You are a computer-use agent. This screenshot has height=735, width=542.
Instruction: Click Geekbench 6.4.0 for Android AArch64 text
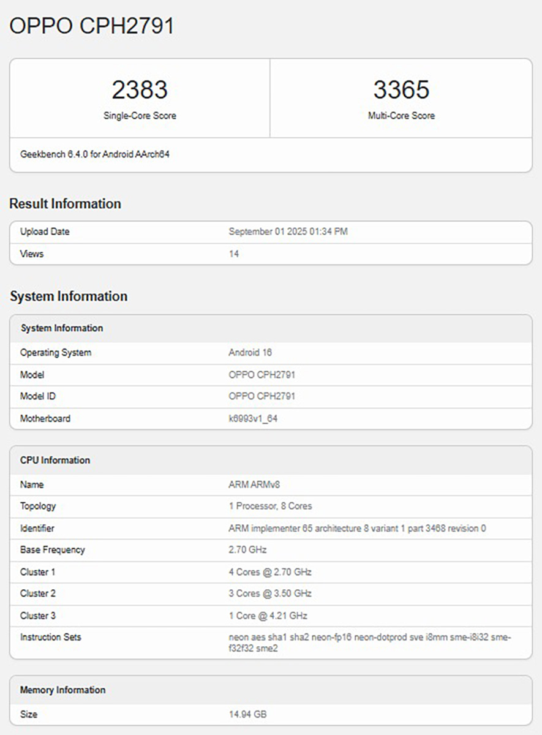point(95,154)
